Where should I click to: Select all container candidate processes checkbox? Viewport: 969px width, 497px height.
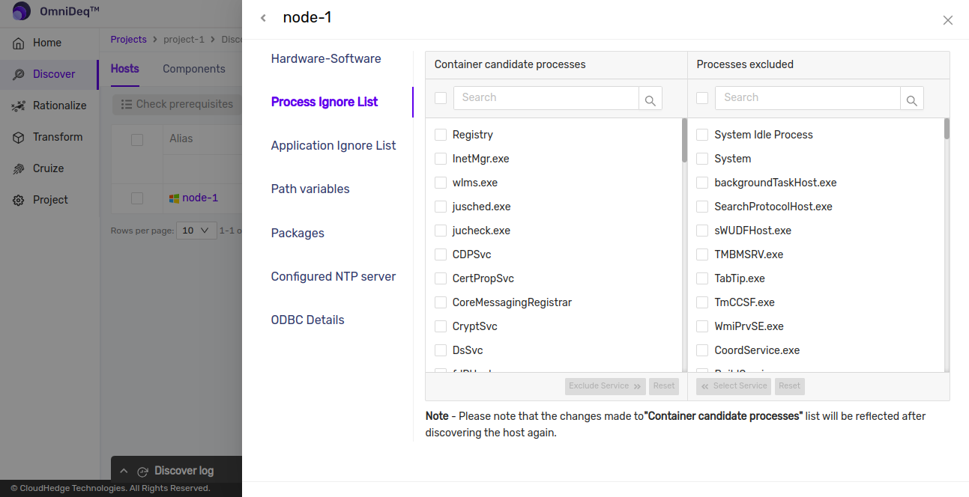click(441, 98)
